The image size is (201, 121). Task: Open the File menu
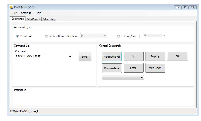[14, 13]
